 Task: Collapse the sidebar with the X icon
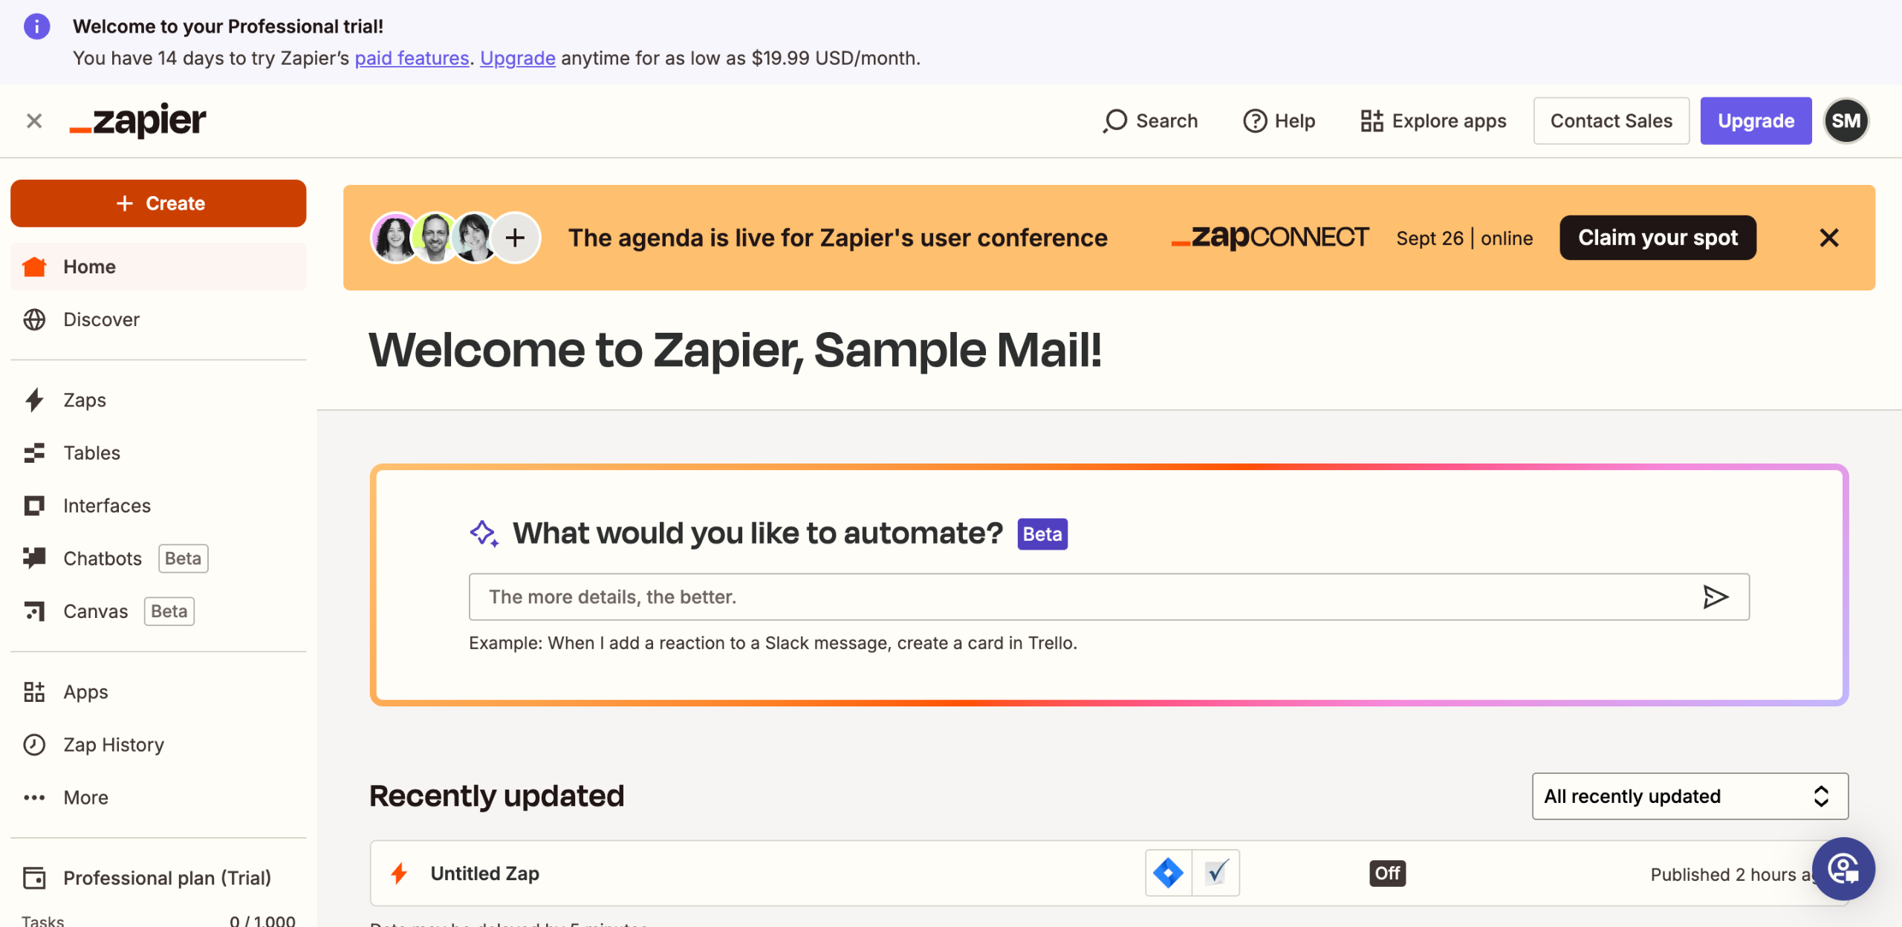34,121
